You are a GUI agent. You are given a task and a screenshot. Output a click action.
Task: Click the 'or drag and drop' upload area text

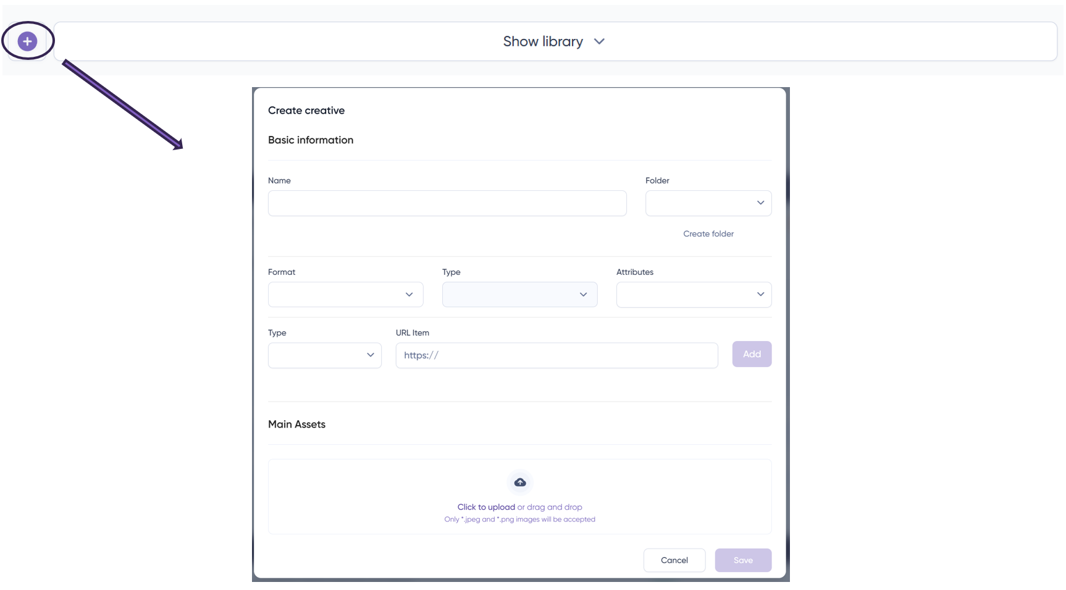(x=550, y=507)
